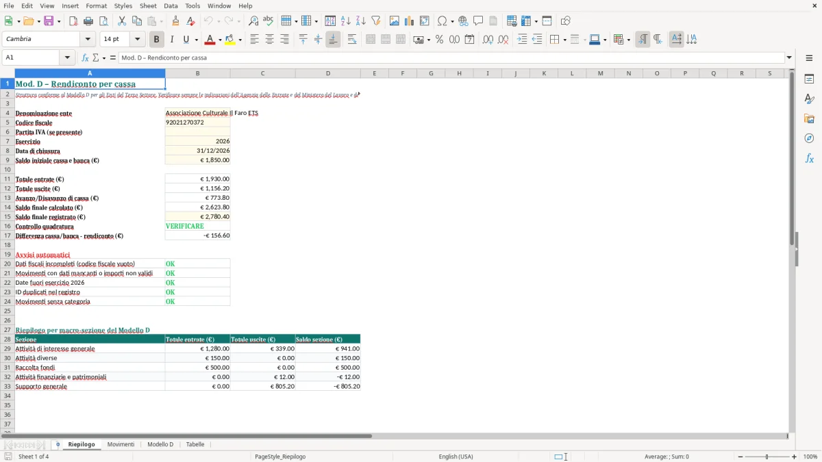Click the AutoFilter funnel icon
This screenshot has height=462, width=822.
(376, 21)
